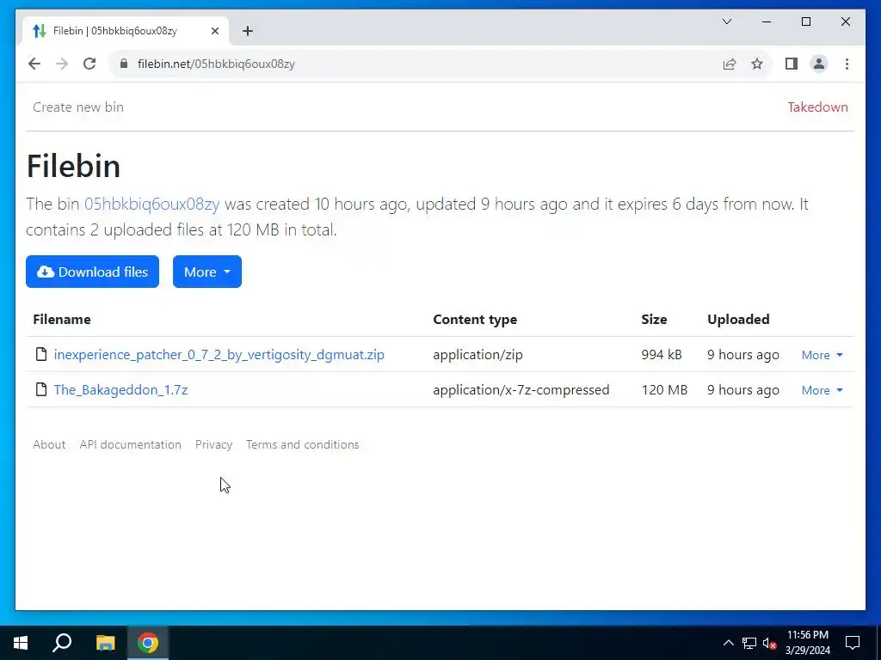Click Create new bin

[78, 107]
